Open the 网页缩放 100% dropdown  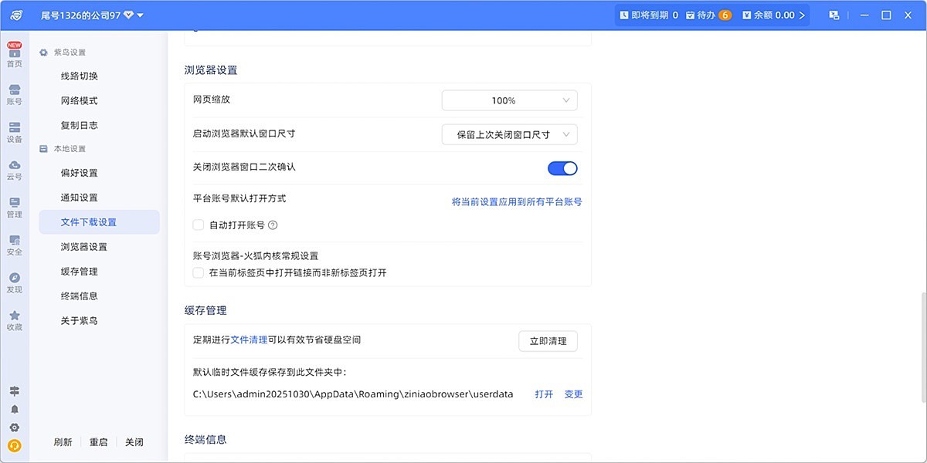(509, 100)
